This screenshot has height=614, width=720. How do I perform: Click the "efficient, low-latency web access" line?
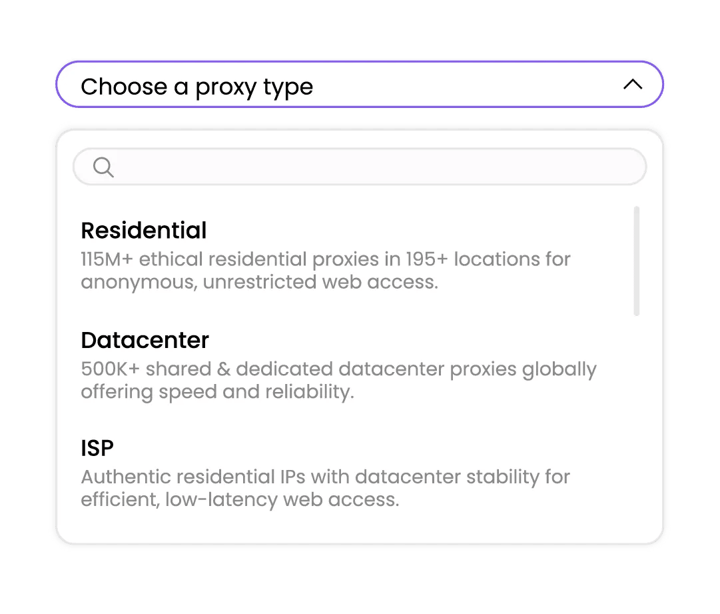tap(240, 499)
